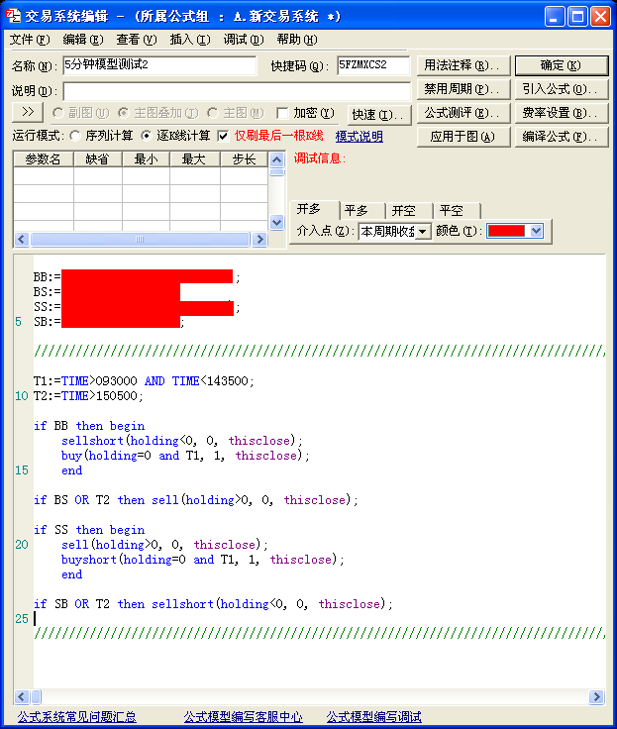Open the 调试(D) menu

(x=244, y=40)
